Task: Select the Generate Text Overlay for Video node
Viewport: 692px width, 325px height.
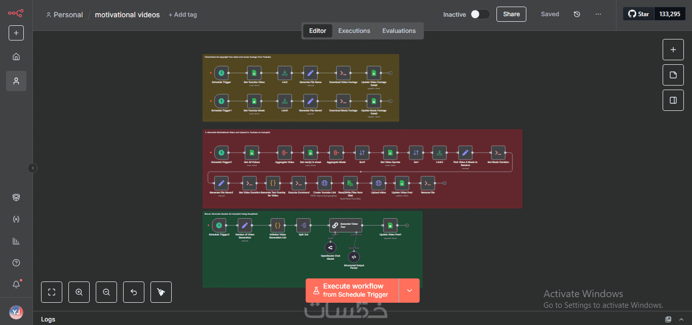Action: pos(273,183)
